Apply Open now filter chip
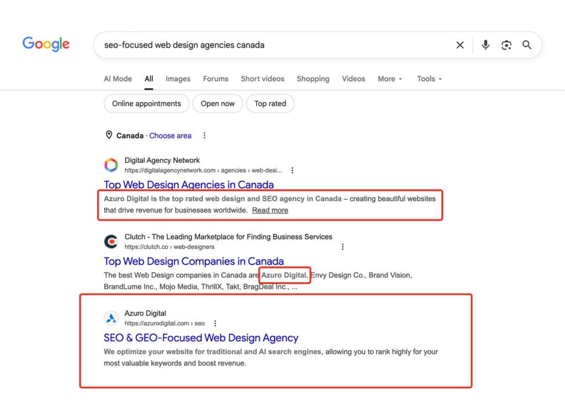Viewport: 565px width, 411px height. (217, 103)
